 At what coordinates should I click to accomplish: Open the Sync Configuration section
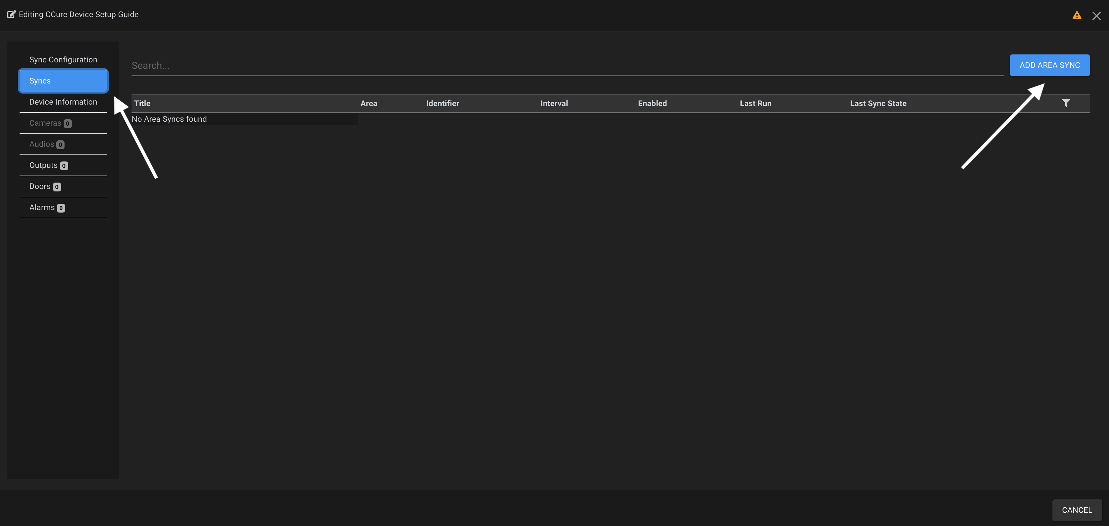point(63,59)
